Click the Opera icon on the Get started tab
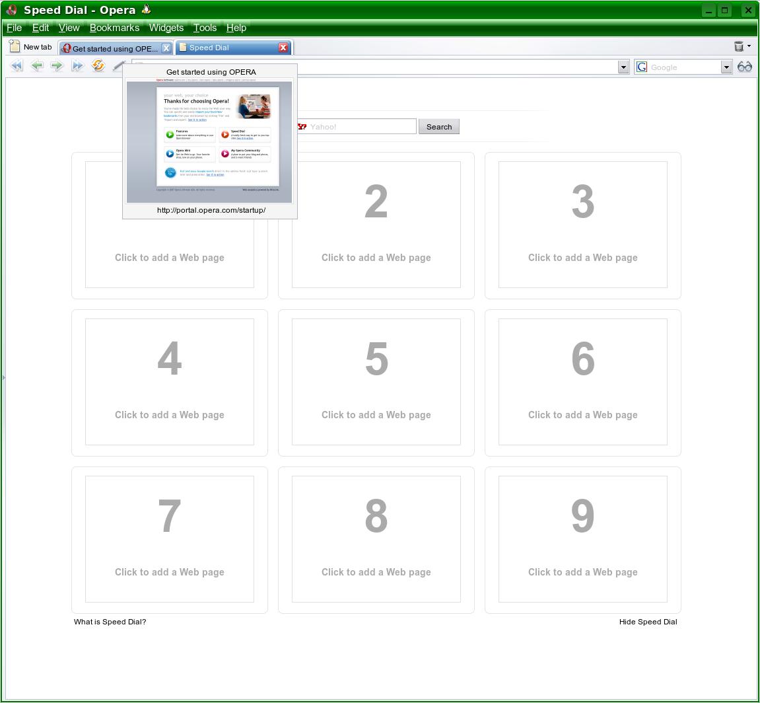This screenshot has width=760, height=703. (67, 48)
